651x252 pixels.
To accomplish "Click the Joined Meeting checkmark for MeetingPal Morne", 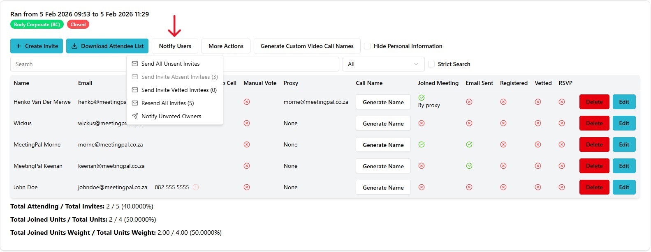I will tap(422, 144).
